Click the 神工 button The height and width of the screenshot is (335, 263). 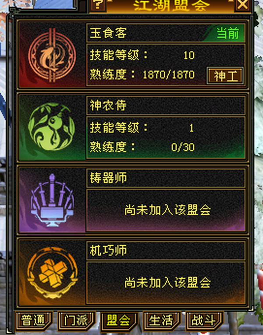pyautogui.click(x=225, y=76)
